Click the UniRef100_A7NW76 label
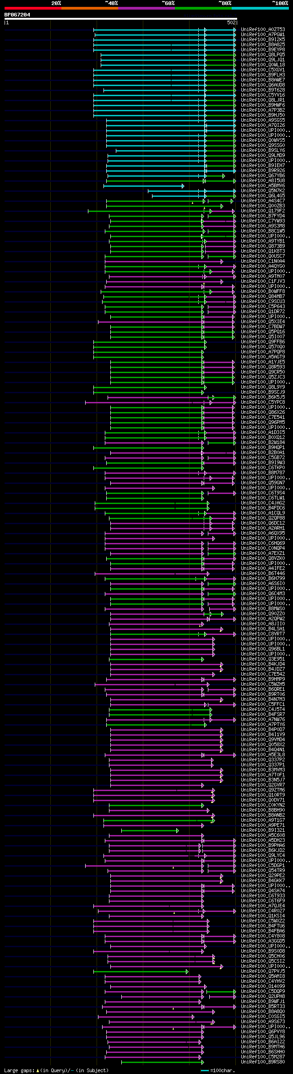Image resolution: width=293 pixels, height=1074 pixels. 263,719
